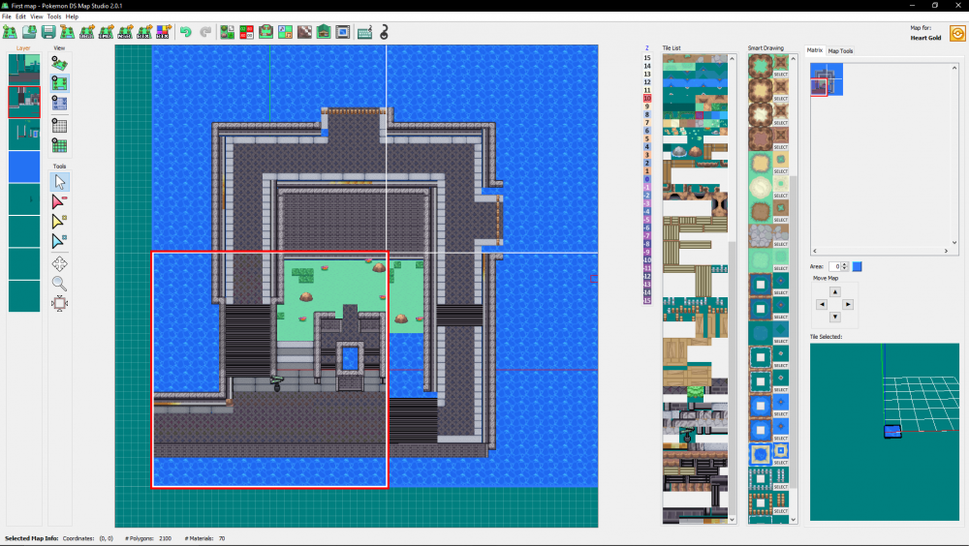Select the white arrow cursor tool
The width and height of the screenshot is (969, 546).
click(x=59, y=182)
